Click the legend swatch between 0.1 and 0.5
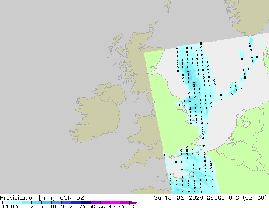The height and width of the screenshot is (208, 269). coord(7,202)
